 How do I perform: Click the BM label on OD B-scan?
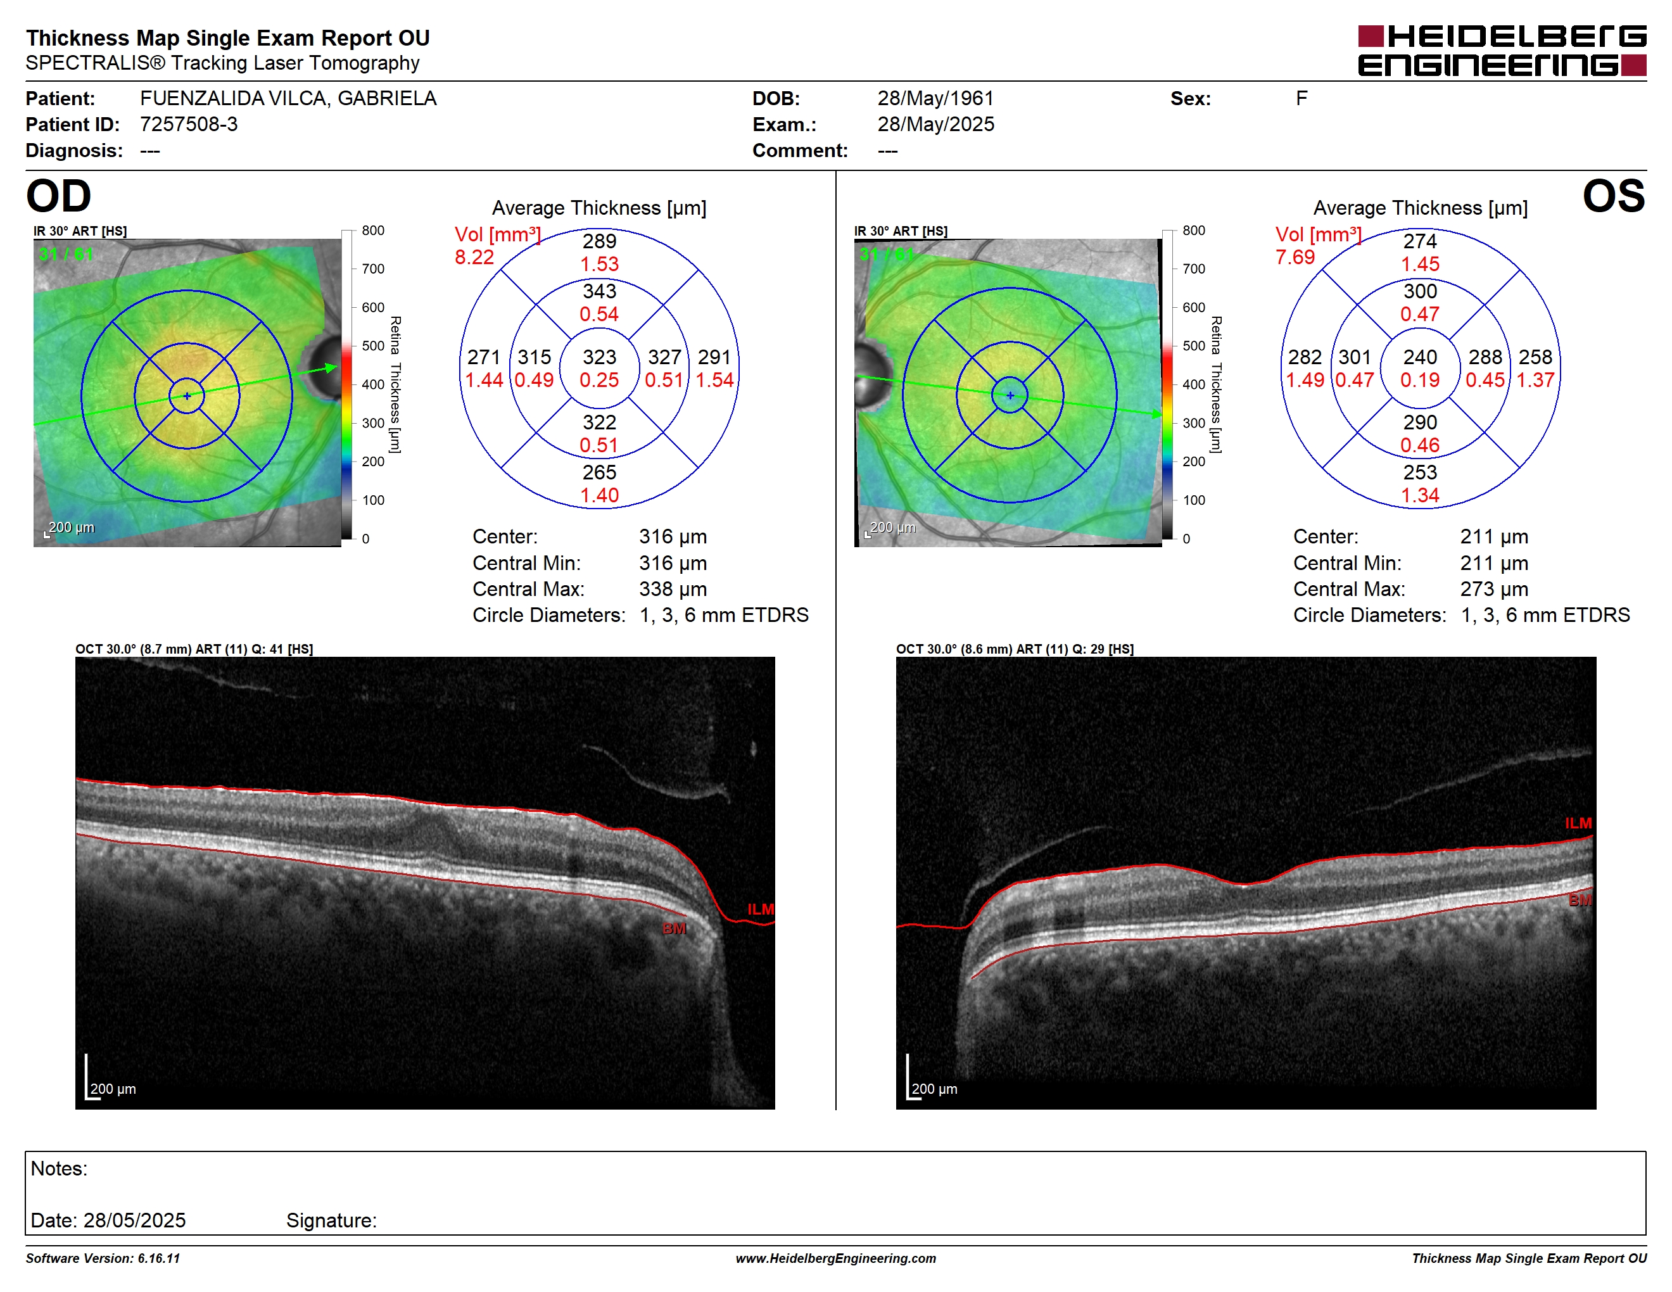click(x=674, y=928)
